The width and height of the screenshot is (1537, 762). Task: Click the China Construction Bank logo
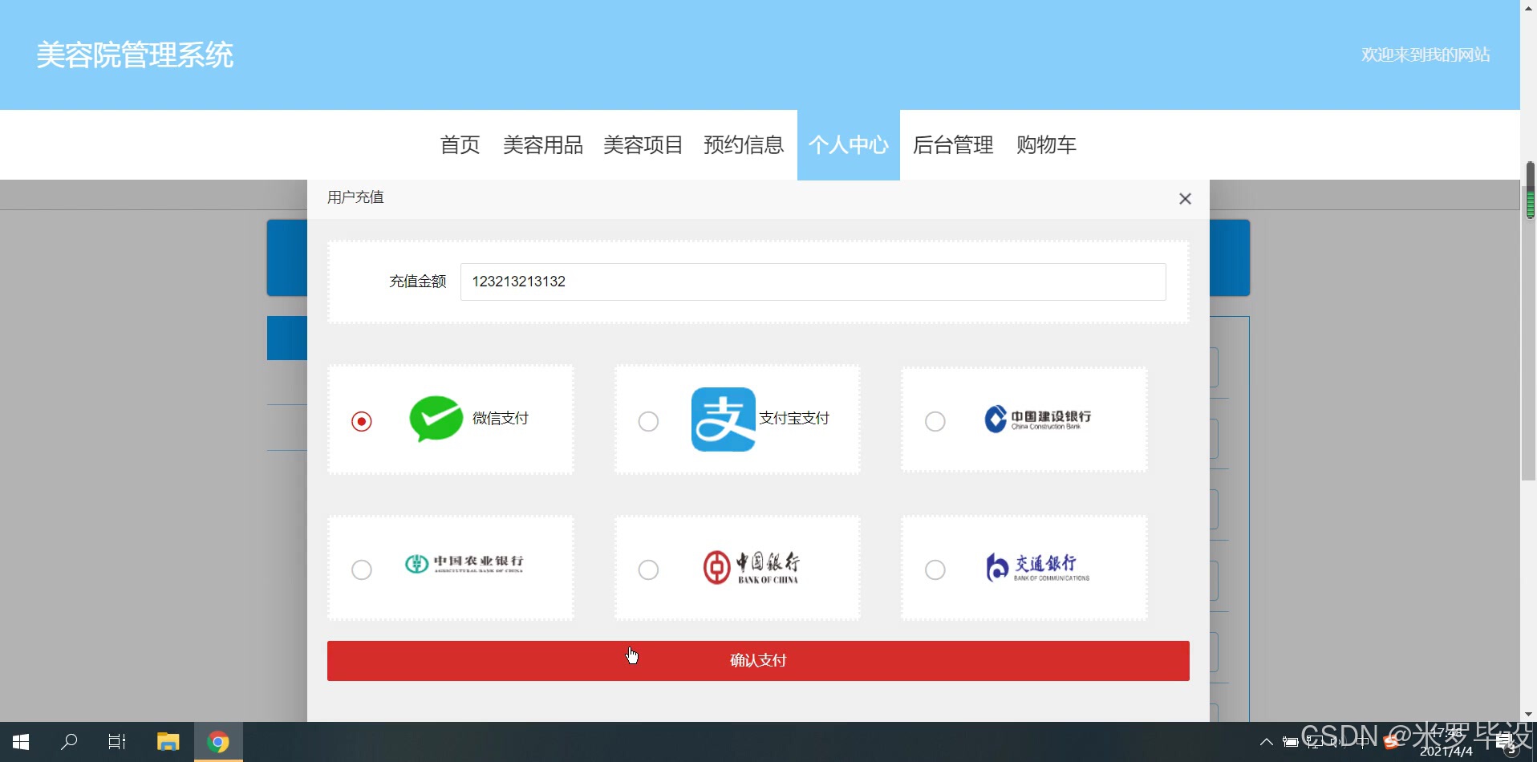pyautogui.click(x=1038, y=419)
